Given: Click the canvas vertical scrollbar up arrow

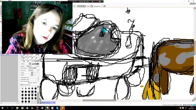Looking at the screenshot, I should coord(195,8).
